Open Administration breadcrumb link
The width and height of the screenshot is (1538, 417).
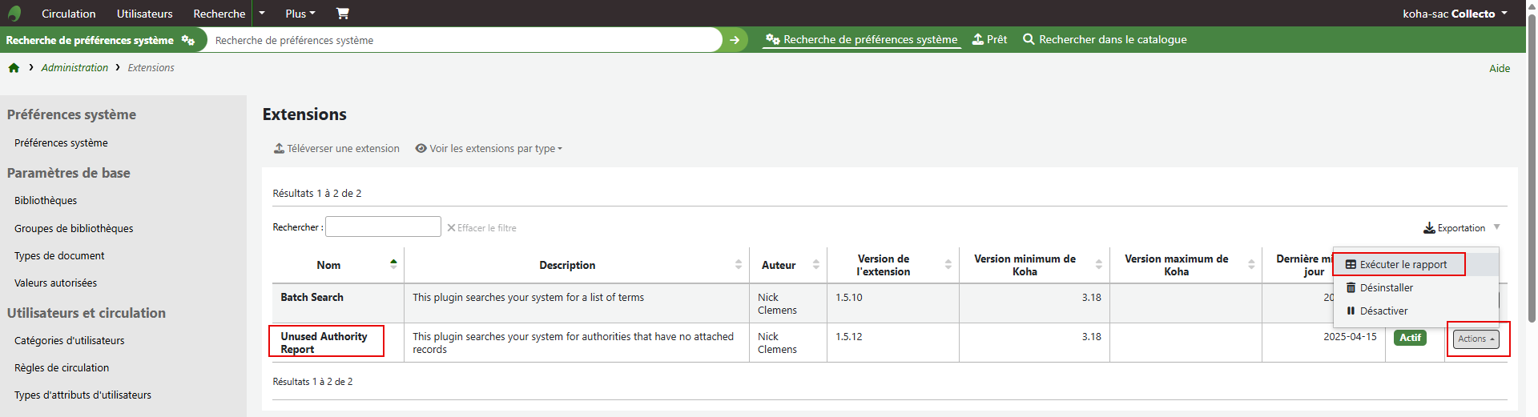(74, 68)
